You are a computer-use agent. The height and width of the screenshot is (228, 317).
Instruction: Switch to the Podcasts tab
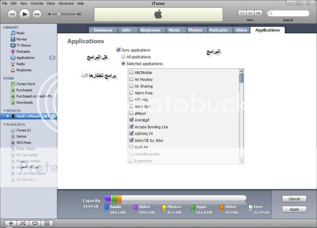218,30
